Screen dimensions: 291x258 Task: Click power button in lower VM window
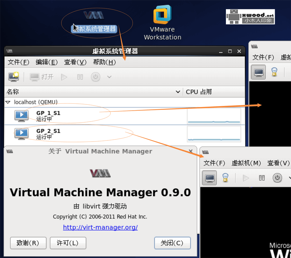tap(277, 178)
